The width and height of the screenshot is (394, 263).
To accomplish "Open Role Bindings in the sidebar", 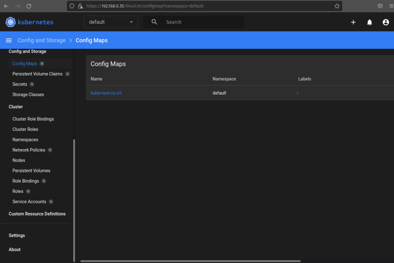I will 26,181.
